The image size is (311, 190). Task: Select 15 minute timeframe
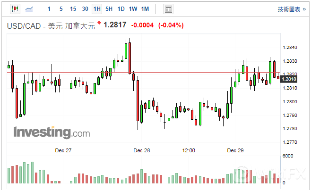73,9
